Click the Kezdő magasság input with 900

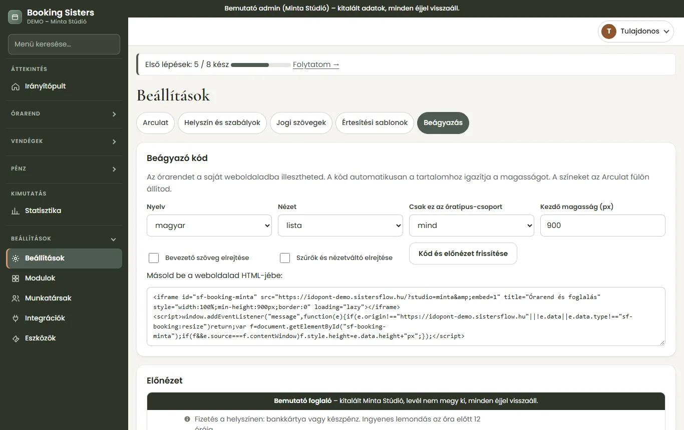tap(603, 225)
